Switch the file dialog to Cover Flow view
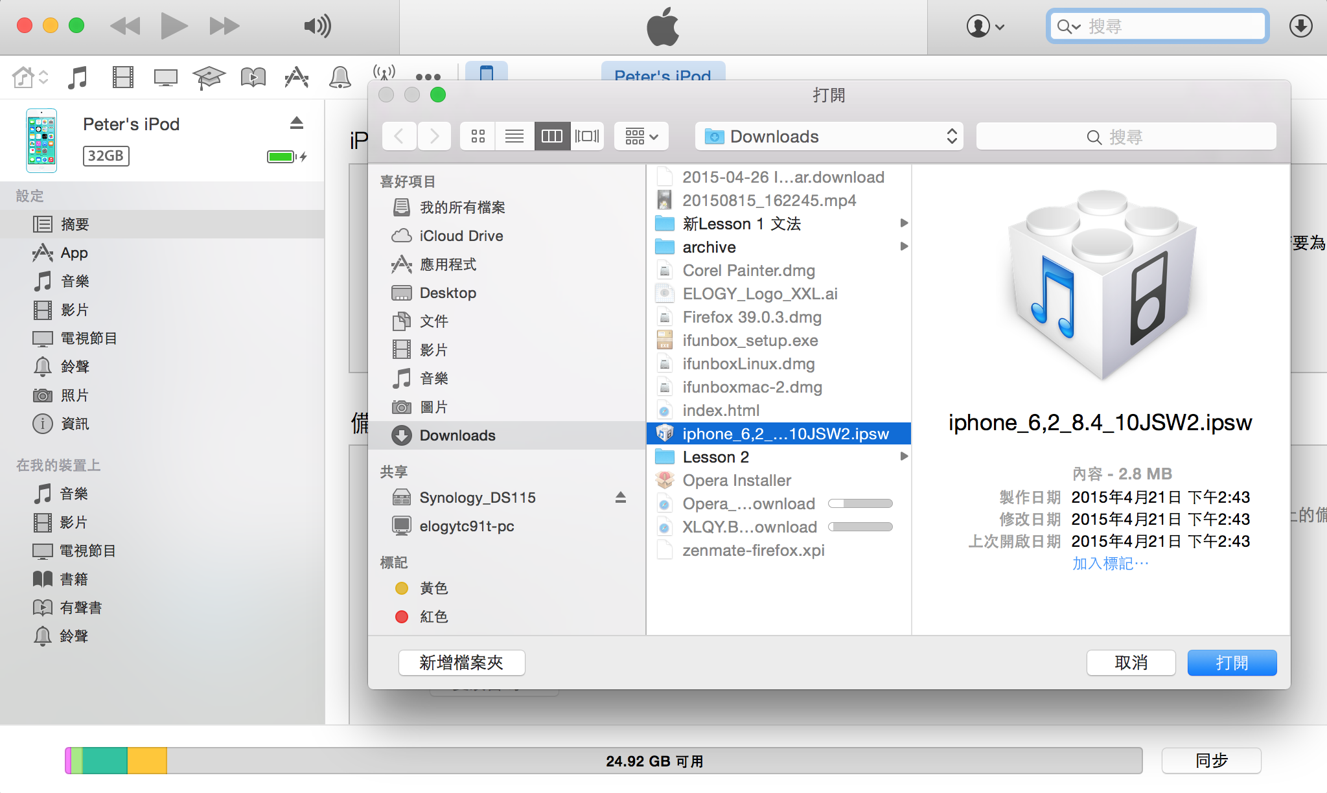Image resolution: width=1327 pixels, height=793 pixels. (x=587, y=136)
